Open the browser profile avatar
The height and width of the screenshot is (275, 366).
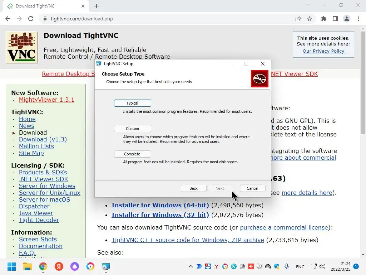click(347, 19)
